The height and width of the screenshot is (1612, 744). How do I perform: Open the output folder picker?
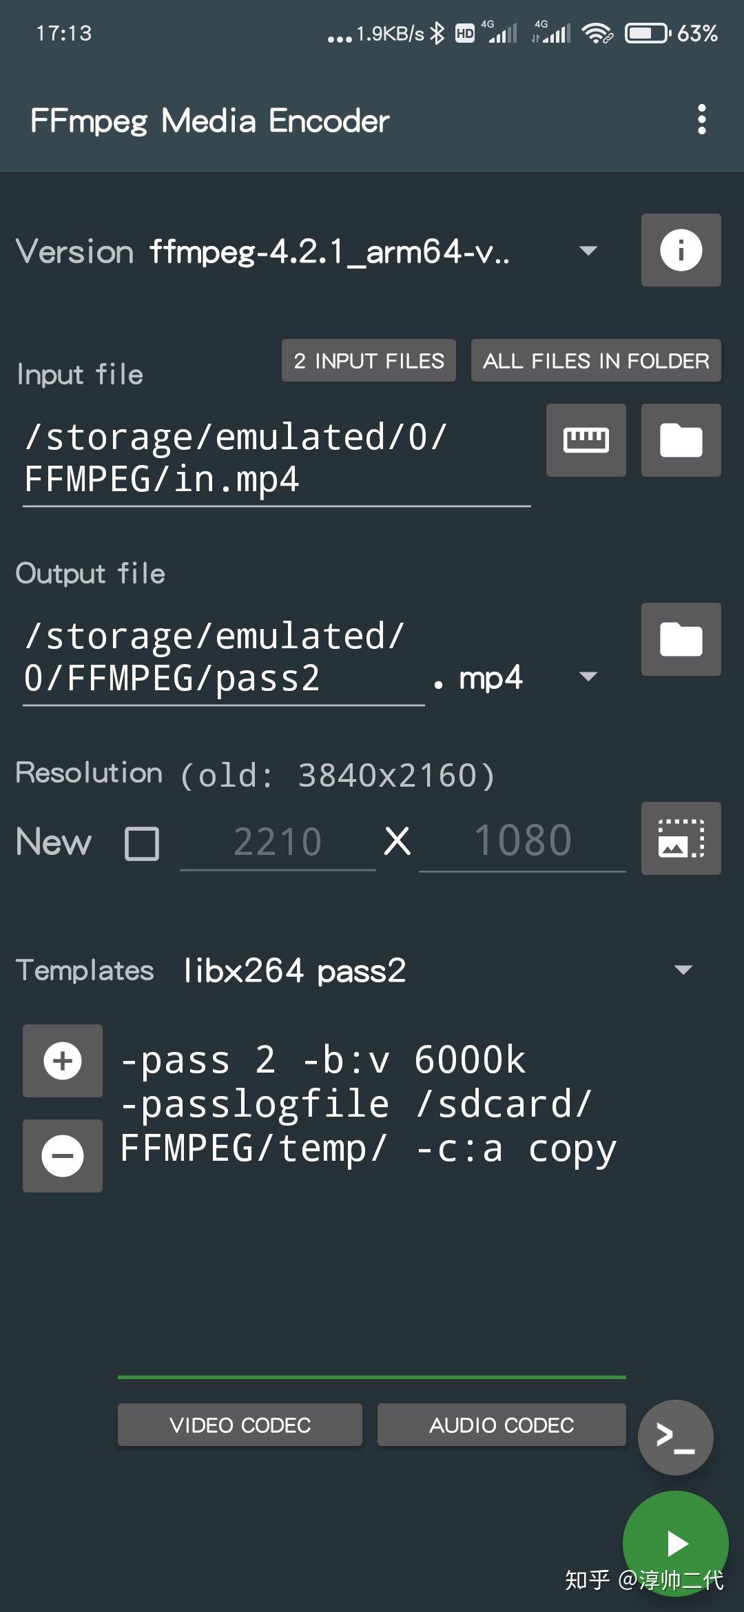680,639
